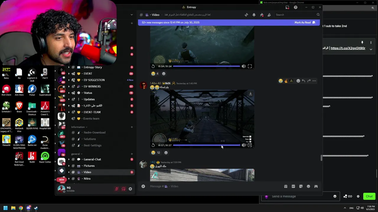Image resolution: width=378 pixels, height=212 pixels.
Task: Open pinned messages pin icon in Discord
Action: (x=262, y=15)
